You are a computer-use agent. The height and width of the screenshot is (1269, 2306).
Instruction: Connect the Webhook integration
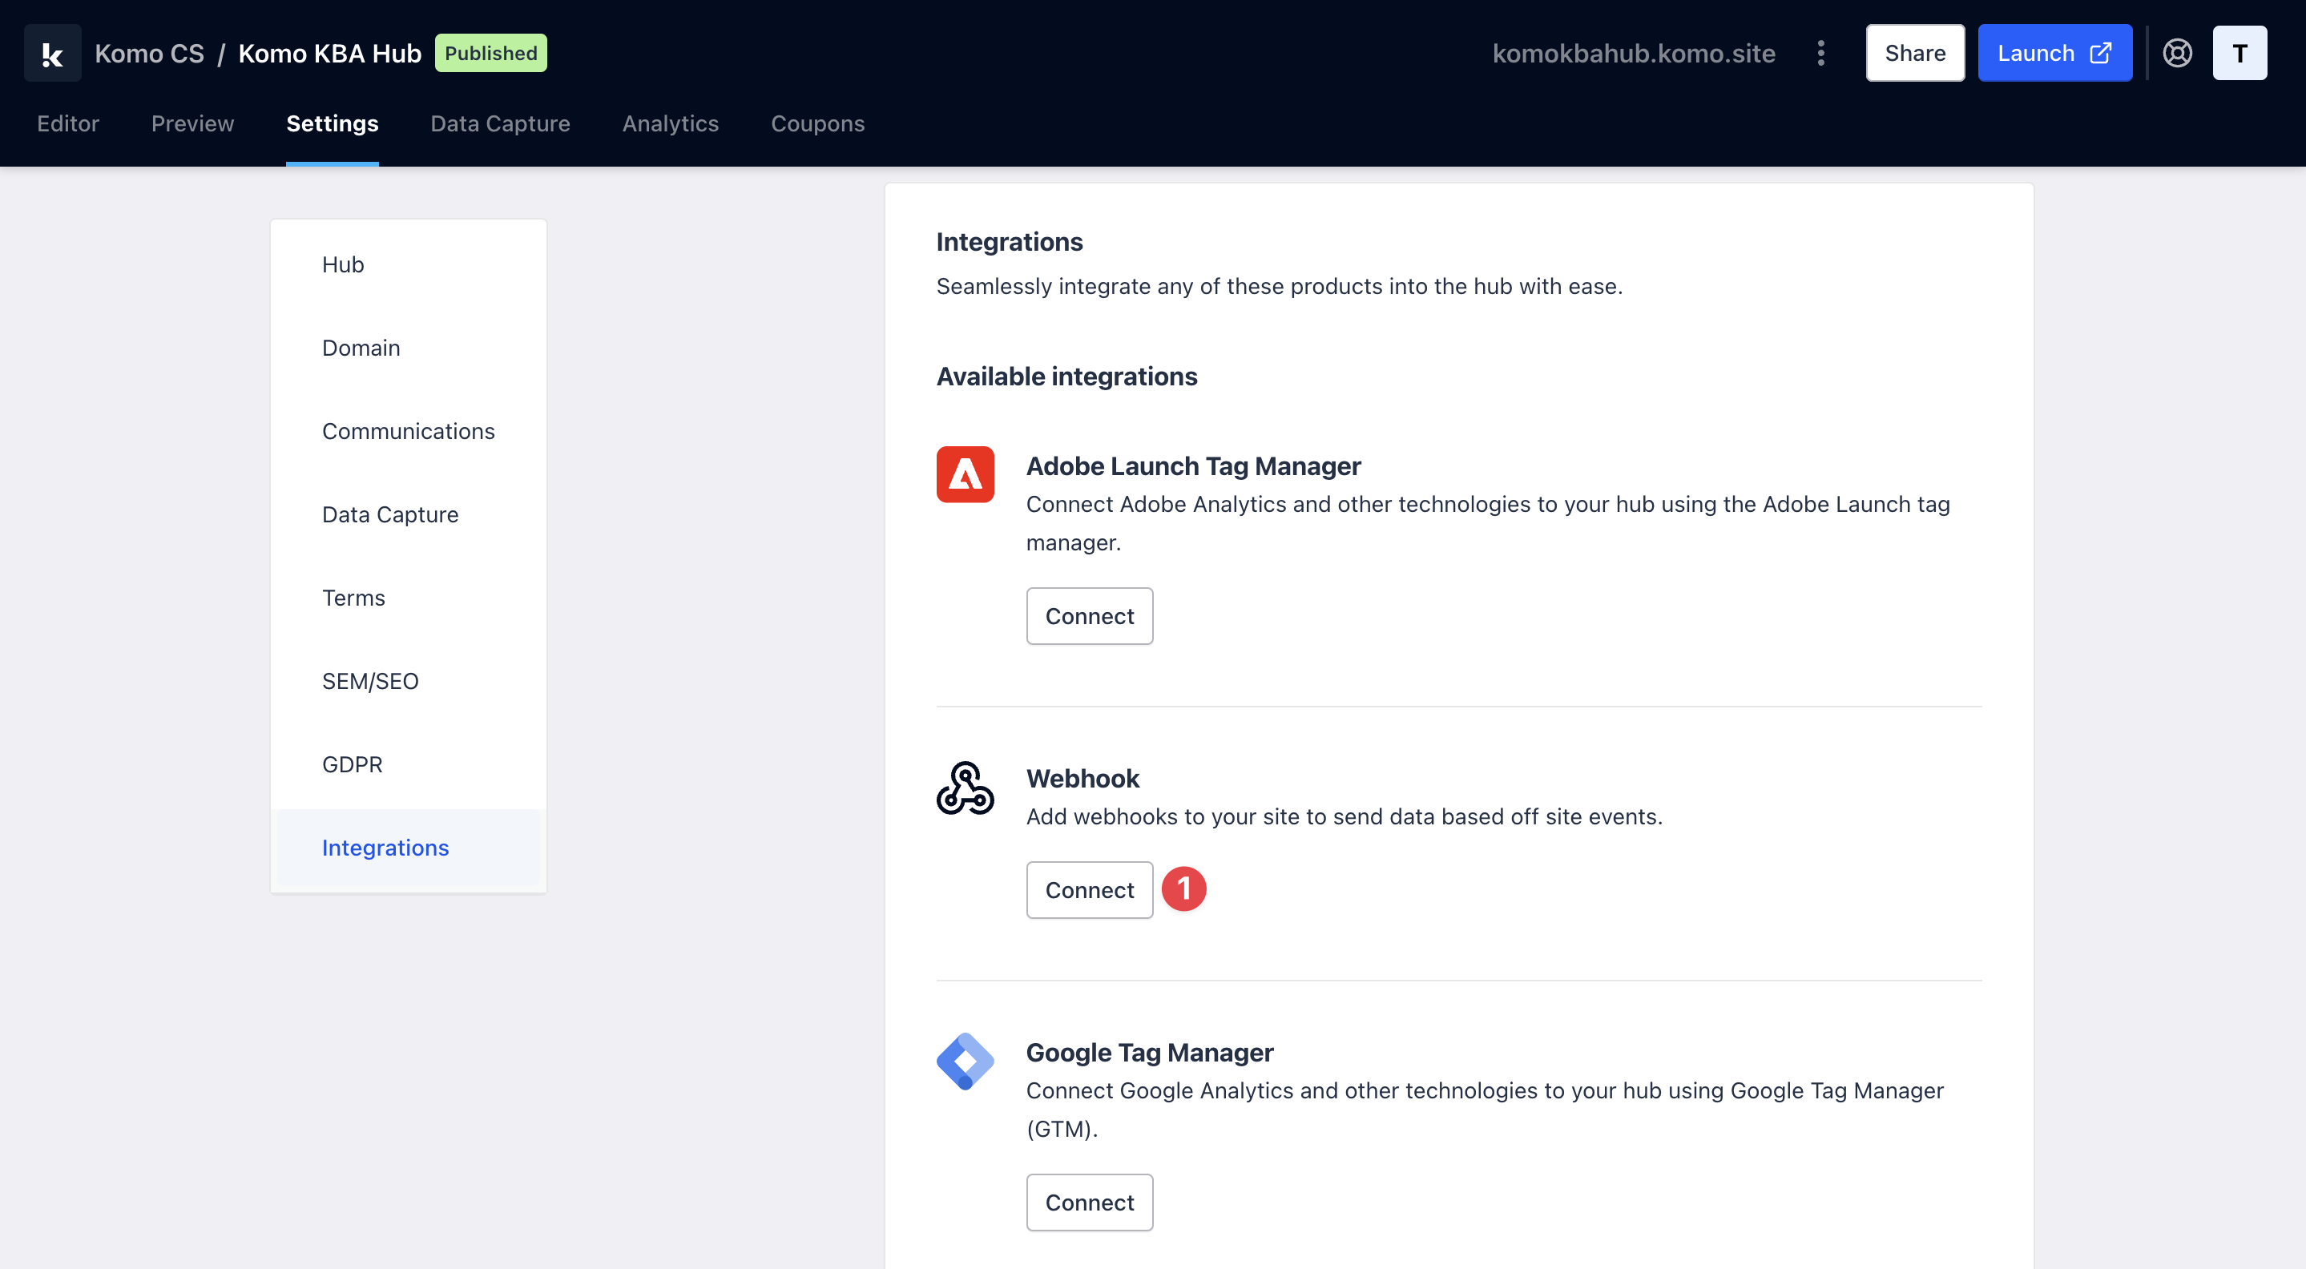1090,889
